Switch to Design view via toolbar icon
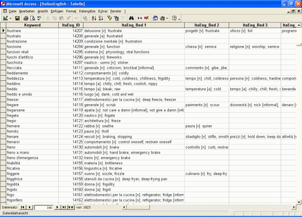 tap(5, 18)
